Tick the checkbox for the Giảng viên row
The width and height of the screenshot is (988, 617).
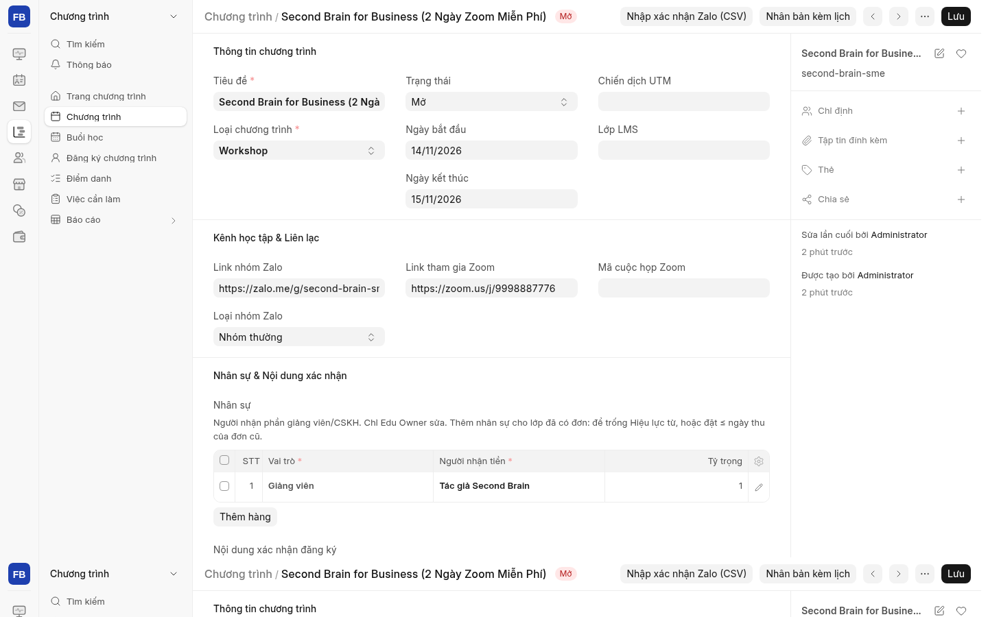coord(224,486)
